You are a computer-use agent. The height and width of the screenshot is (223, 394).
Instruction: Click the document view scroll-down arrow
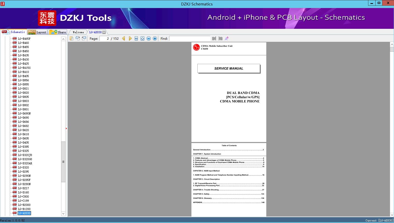pos(392,214)
